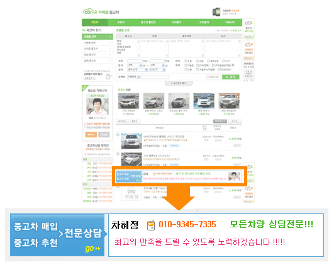
Task: Click the smartphone app icon in header
Action: 216,12
